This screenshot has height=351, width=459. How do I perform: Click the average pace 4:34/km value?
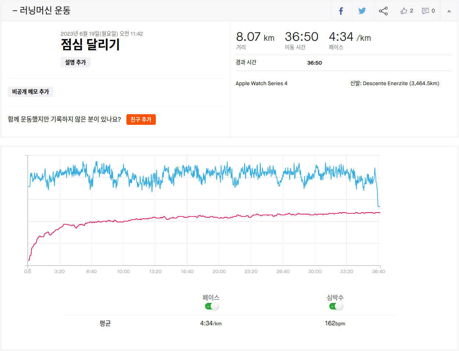click(x=211, y=323)
